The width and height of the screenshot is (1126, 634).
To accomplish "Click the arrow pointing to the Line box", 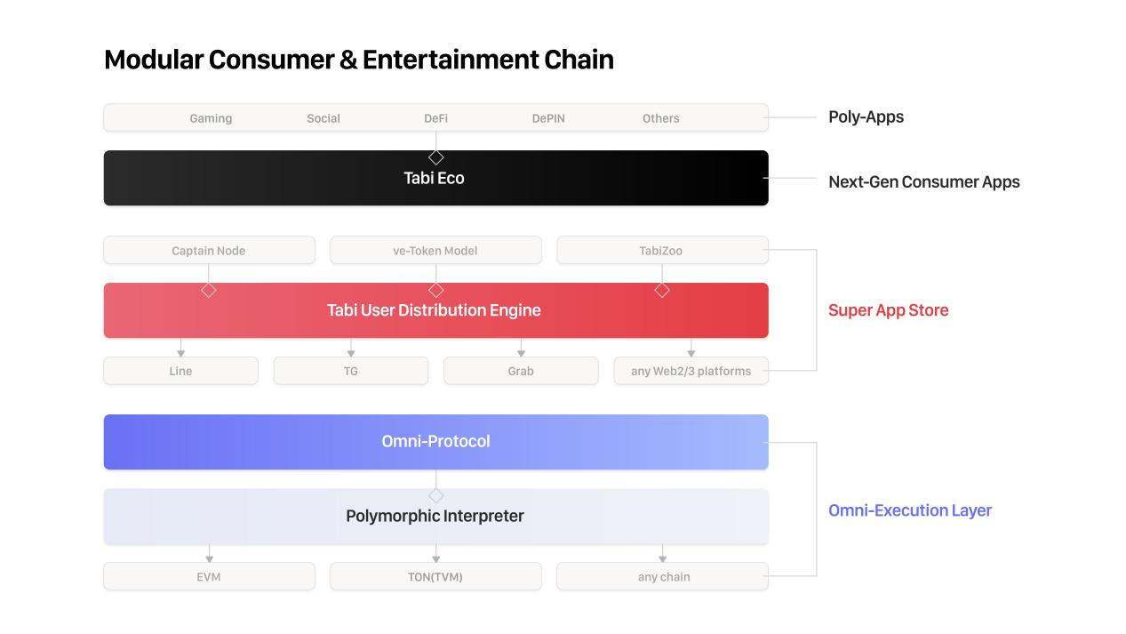I will pyautogui.click(x=181, y=352).
